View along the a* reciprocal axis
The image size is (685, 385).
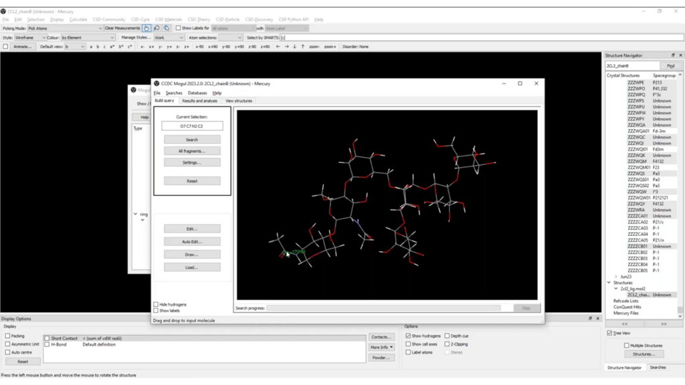pos(112,47)
